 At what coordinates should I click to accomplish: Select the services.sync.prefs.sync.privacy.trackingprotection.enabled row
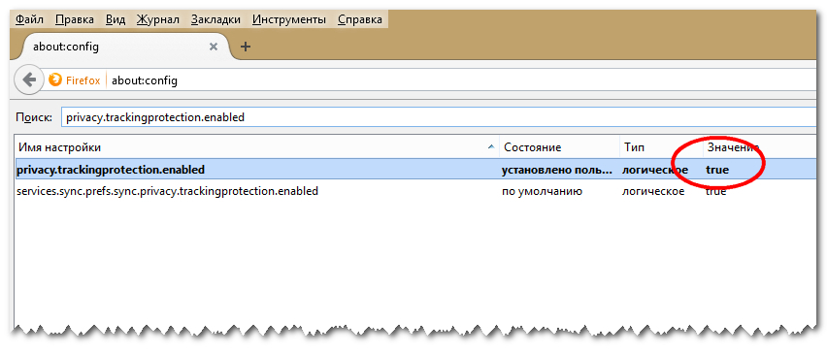(x=415, y=191)
